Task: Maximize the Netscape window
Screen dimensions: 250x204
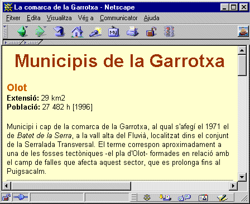Action: click(x=233, y=7)
